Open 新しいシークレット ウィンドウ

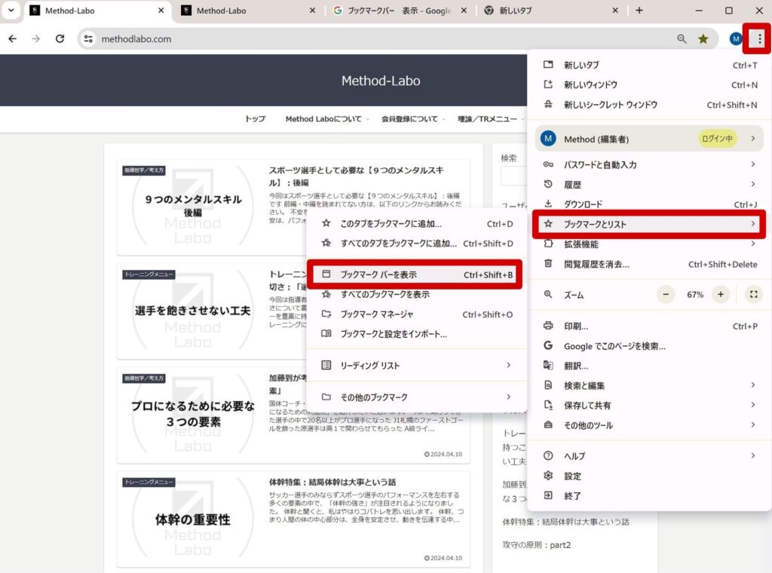649,105
